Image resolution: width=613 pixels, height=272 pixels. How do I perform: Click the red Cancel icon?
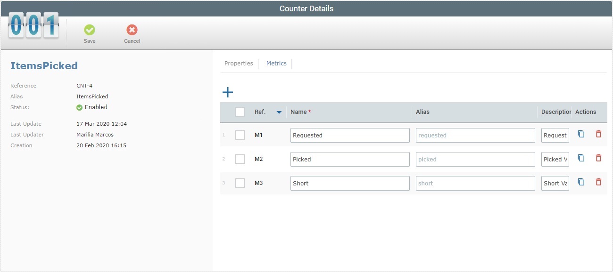[132, 30]
